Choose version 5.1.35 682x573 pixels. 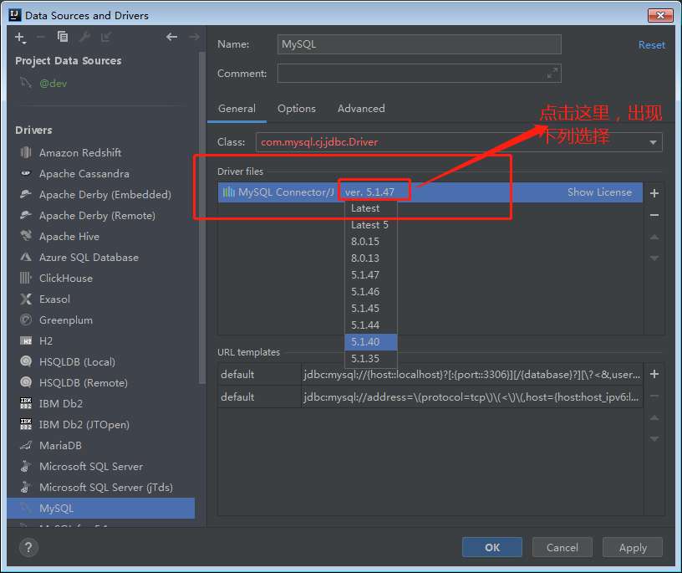tap(371, 358)
